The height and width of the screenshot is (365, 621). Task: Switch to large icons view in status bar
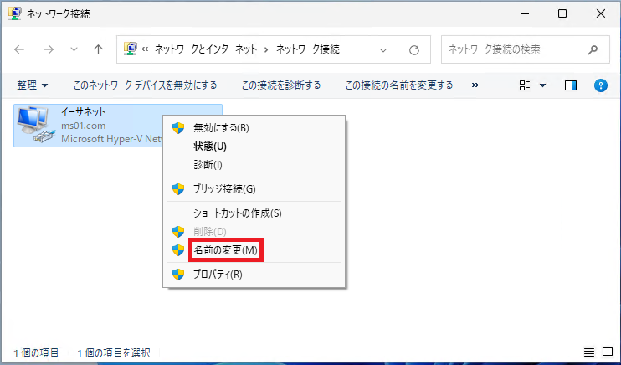(608, 352)
